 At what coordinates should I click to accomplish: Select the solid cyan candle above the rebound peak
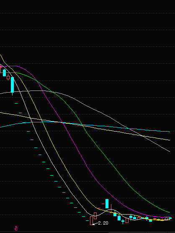(x=107, y=204)
